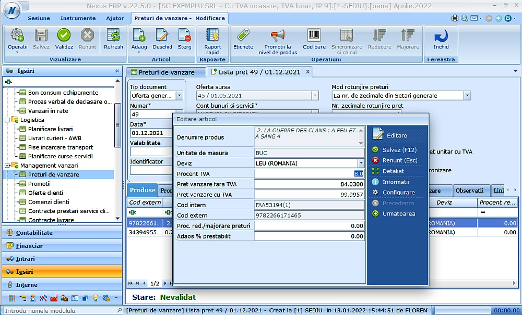Open the Deviz dropdown in Editare articol
Screen dimensions: 522x315
(360, 163)
